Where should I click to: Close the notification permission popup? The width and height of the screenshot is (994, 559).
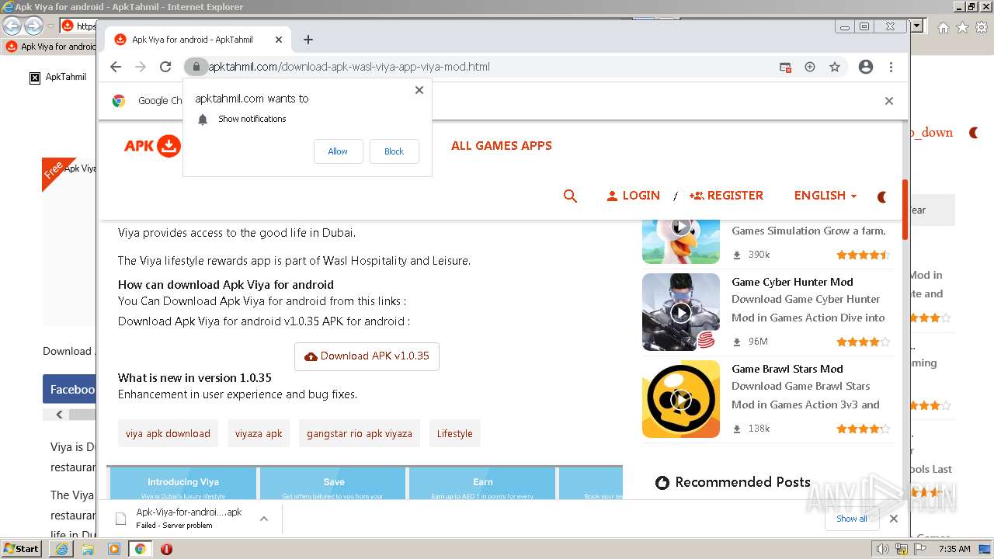point(419,90)
